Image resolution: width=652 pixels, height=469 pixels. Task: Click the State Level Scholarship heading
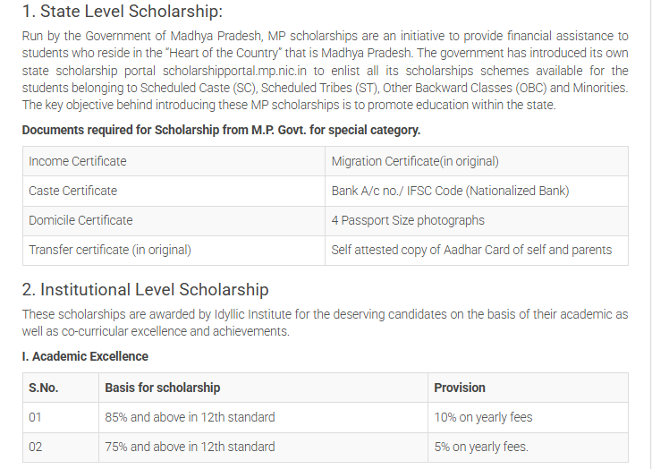point(123,12)
